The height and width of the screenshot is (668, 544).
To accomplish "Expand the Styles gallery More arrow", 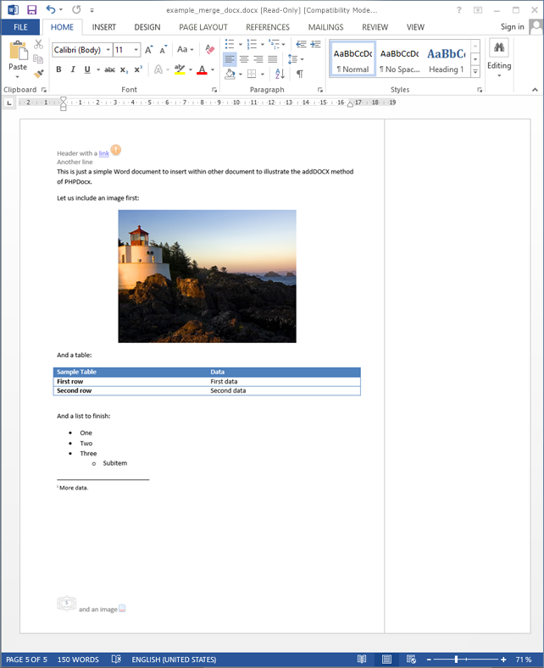I will (x=475, y=72).
